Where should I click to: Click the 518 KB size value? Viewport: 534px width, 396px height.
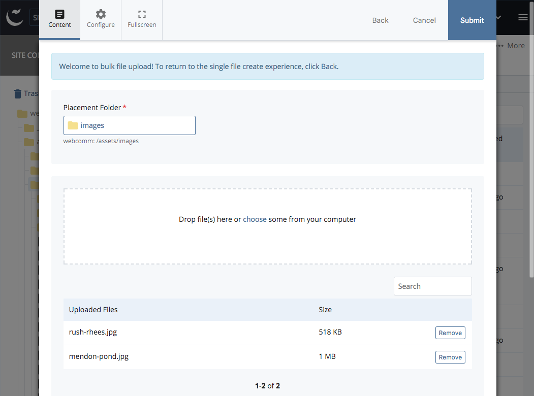[x=330, y=332]
